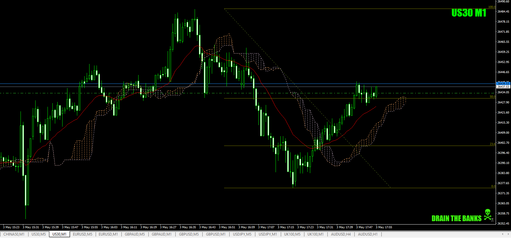
Task: Click the 3 May 16:59 time label
Action: pos(246,227)
